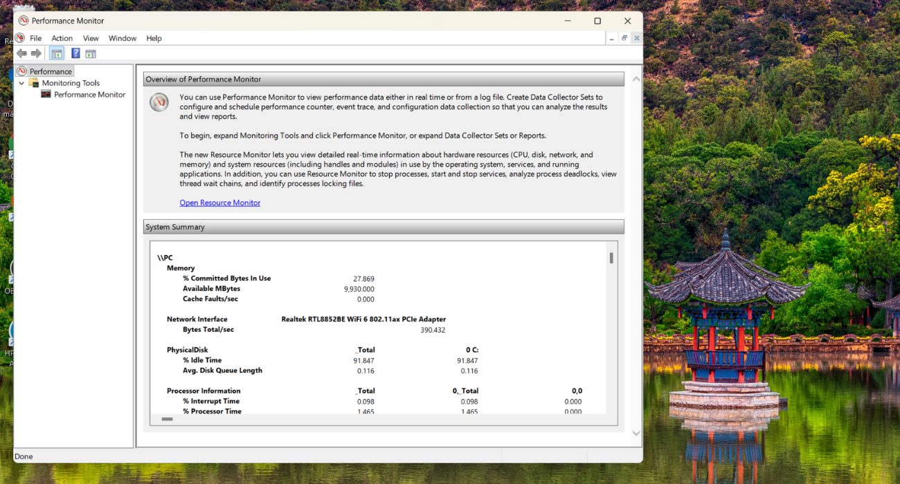Minimize the inner MDI child window
This screenshot has height=484, width=900.
(x=612, y=38)
